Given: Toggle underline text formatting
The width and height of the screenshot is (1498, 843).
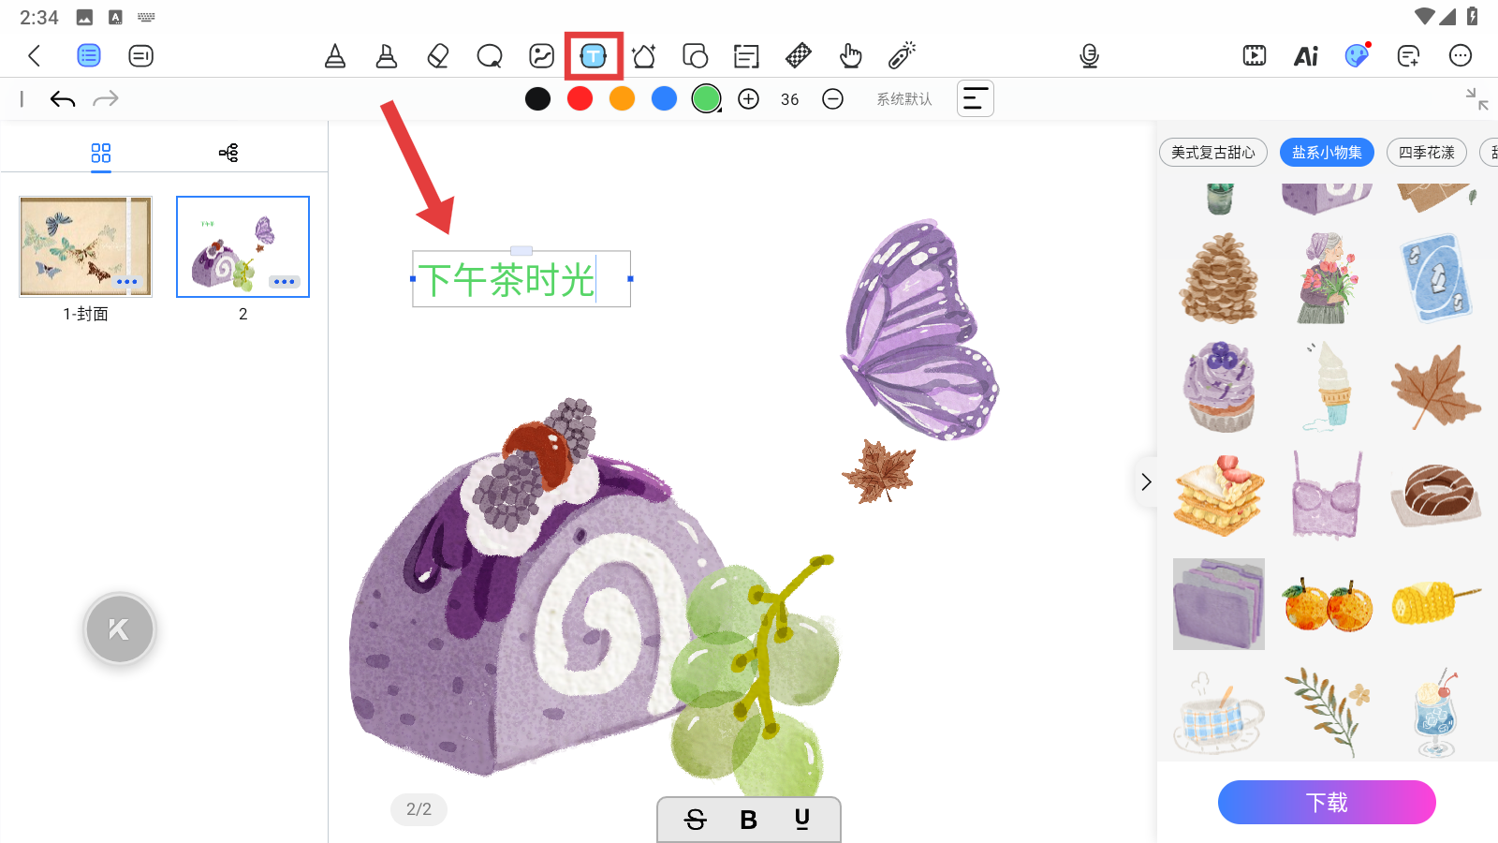Looking at the screenshot, I should tap(801, 820).
